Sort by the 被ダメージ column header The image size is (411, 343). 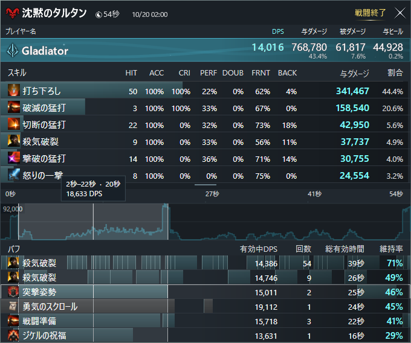pos(352,31)
